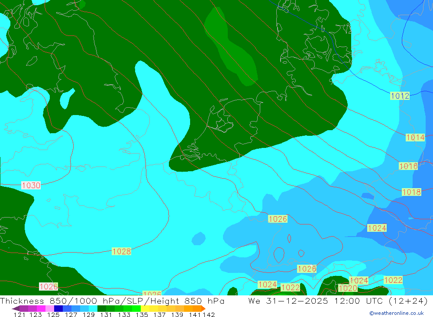433x317 pixels.
Task: Click the legend value 133
Action: coord(124,314)
